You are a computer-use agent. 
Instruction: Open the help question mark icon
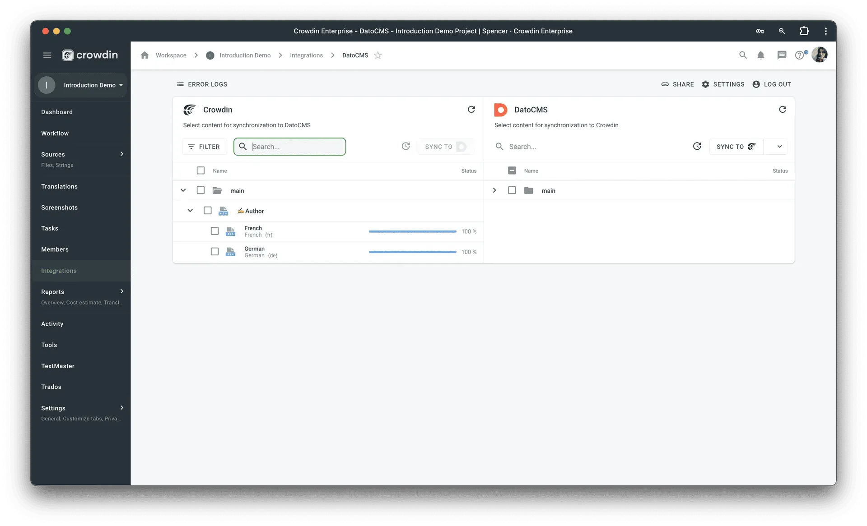point(799,55)
